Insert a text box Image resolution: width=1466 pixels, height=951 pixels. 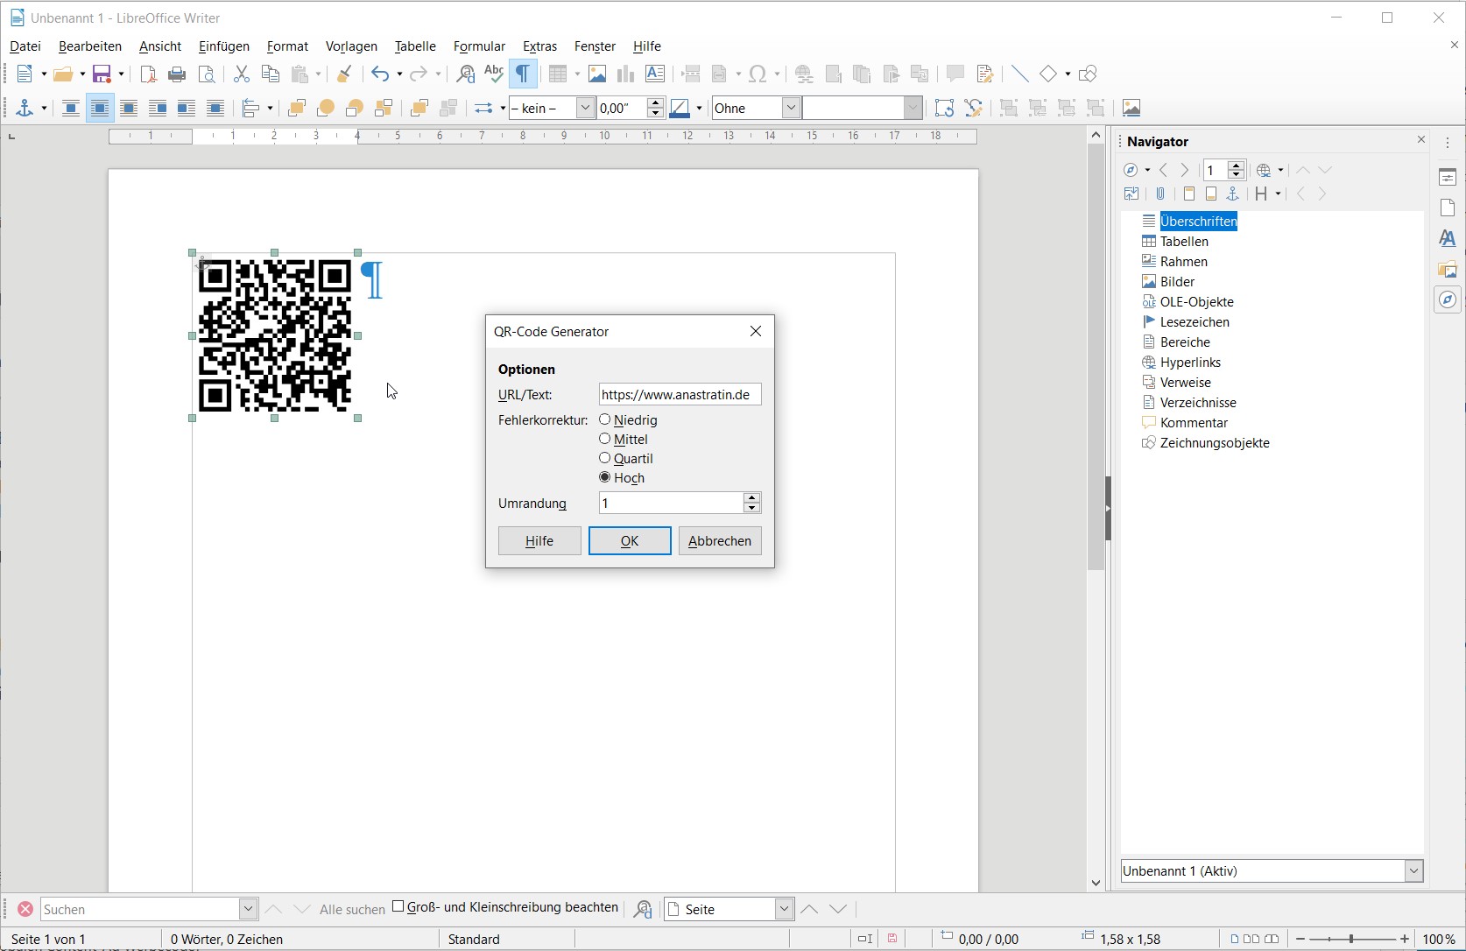pyautogui.click(x=655, y=74)
